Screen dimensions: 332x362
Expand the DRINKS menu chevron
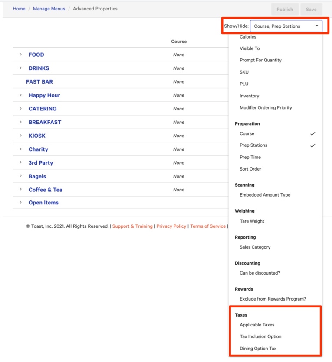[x=20, y=68]
